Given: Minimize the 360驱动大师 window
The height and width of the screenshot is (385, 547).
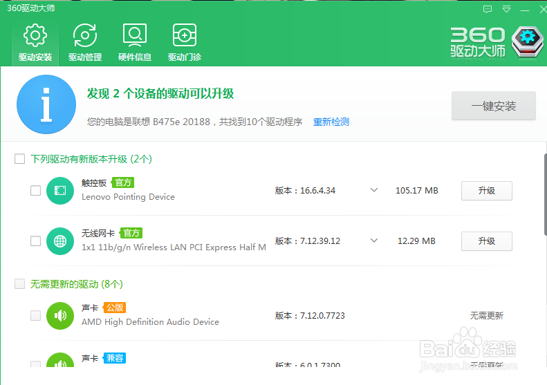Looking at the screenshot, I should pos(525,10).
